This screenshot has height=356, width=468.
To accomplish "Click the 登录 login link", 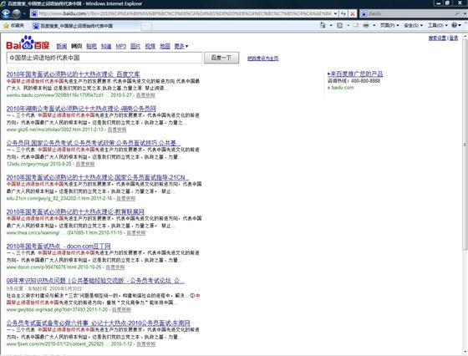I will (x=454, y=38).
